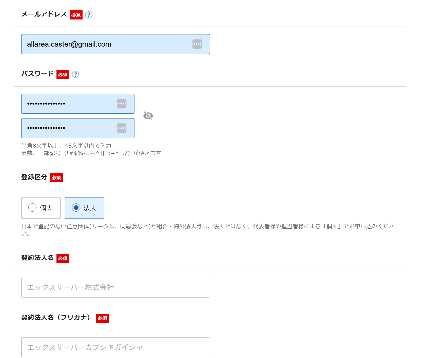The width and height of the screenshot is (432, 358).
Task: Click password manager icon in confirm password field
Action: (x=122, y=128)
